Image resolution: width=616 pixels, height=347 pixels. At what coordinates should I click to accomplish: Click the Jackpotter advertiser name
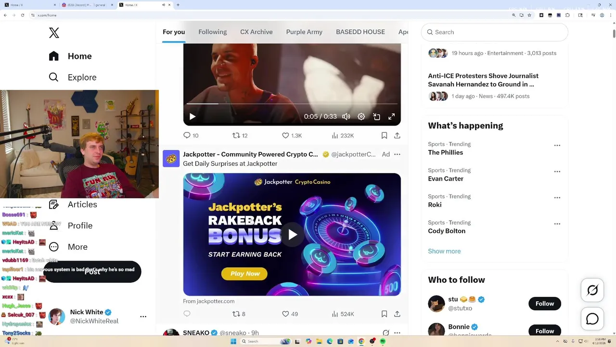250,154
